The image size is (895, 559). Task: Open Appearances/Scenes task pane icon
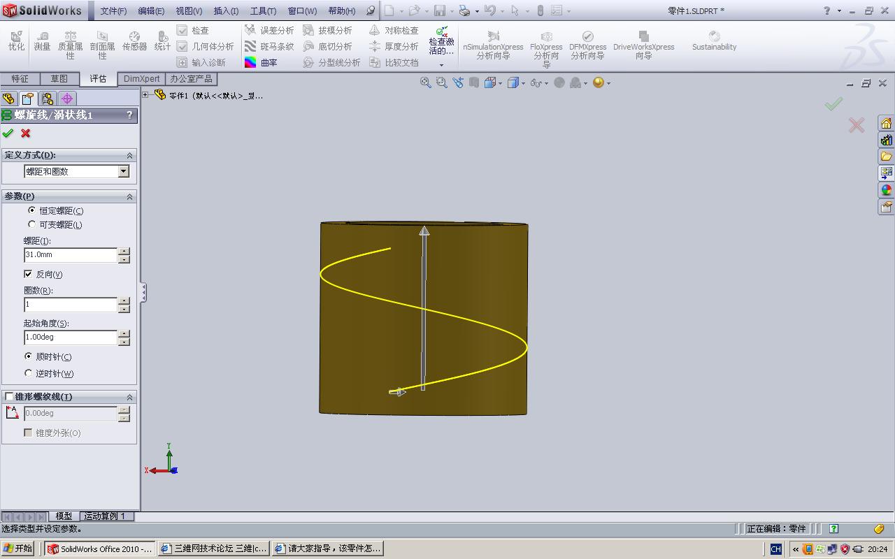(x=886, y=190)
